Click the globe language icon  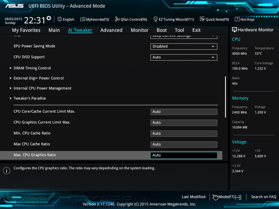tap(60, 19)
